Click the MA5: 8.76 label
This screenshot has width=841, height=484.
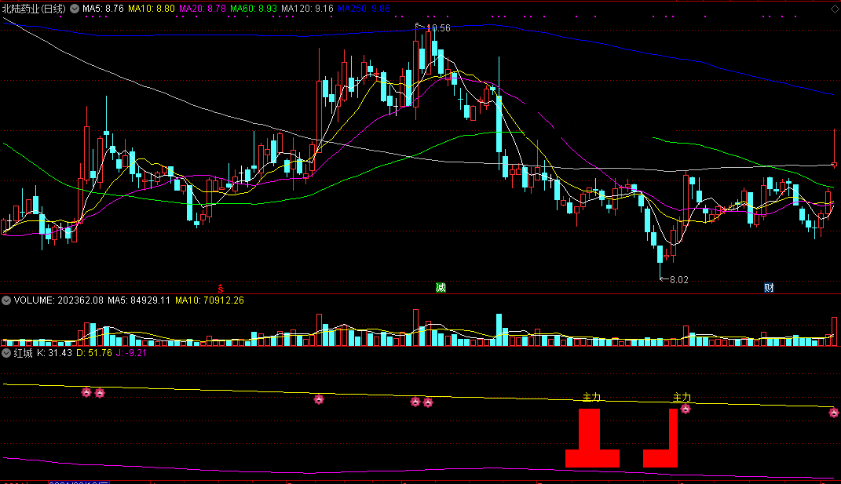click(103, 9)
